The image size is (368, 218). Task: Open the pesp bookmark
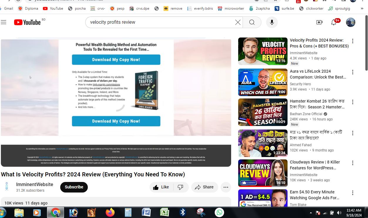(x=117, y=8)
